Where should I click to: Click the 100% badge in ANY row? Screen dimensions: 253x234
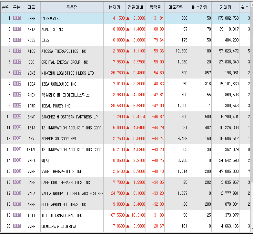click(x=17, y=138)
